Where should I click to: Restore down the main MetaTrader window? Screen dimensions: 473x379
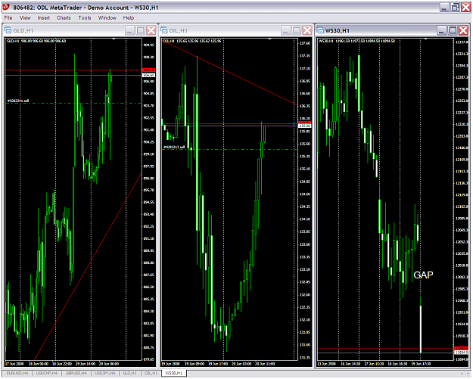click(x=455, y=8)
